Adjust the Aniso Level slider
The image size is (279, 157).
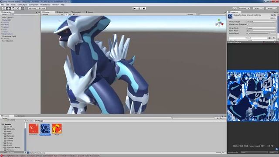[258, 33]
